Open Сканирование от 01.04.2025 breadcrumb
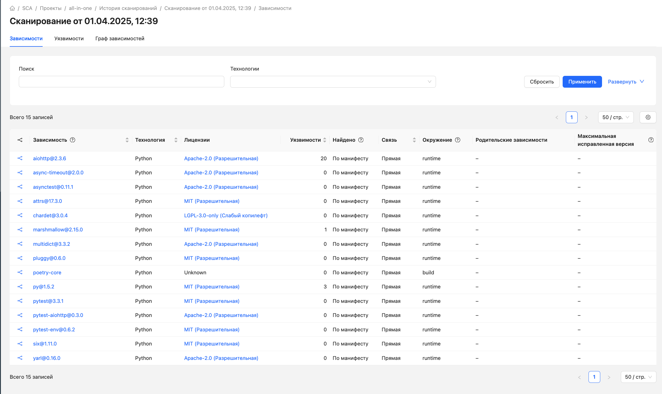This screenshot has width=662, height=394. pyautogui.click(x=208, y=8)
